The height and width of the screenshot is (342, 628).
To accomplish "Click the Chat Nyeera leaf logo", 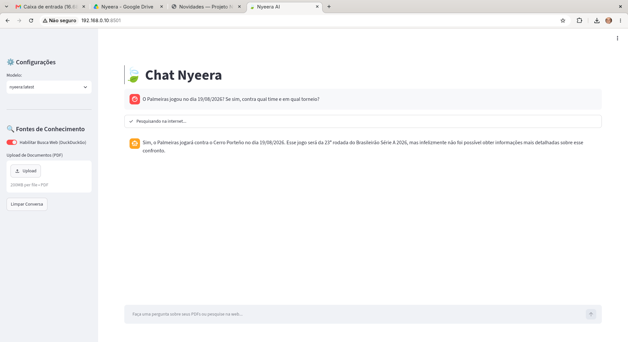I will tap(133, 75).
